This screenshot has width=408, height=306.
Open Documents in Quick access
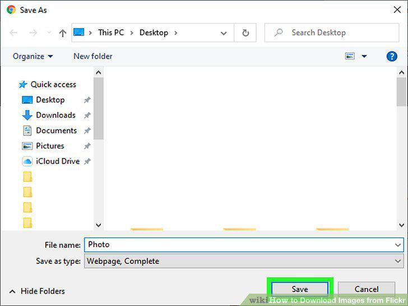click(57, 131)
